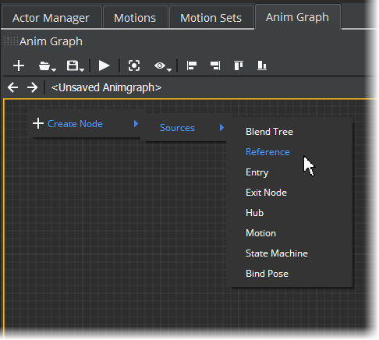Start playback with the play icon
This screenshot has width=379, height=340.
click(x=104, y=66)
